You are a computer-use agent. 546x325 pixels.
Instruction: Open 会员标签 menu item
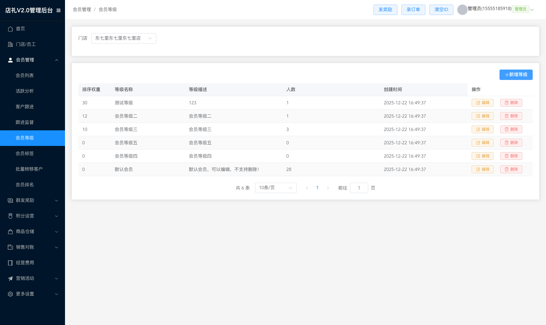pyautogui.click(x=32, y=153)
